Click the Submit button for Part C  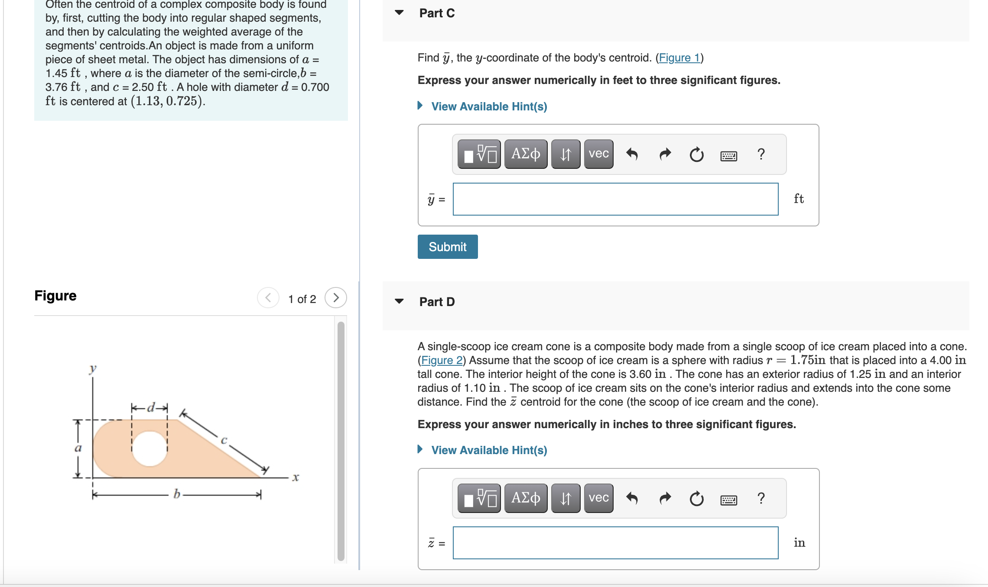[x=447, y=246]
